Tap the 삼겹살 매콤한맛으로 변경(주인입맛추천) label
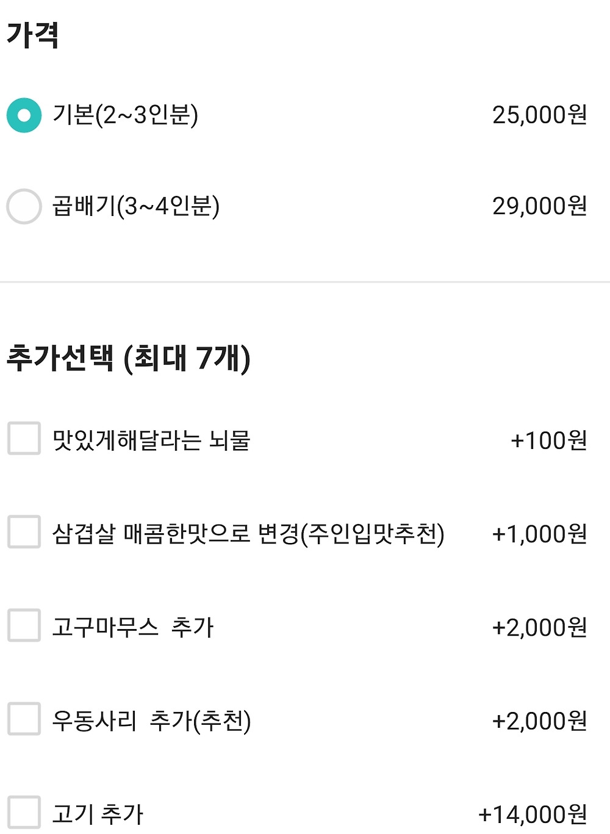610x834 pixels. click(248, 534)
